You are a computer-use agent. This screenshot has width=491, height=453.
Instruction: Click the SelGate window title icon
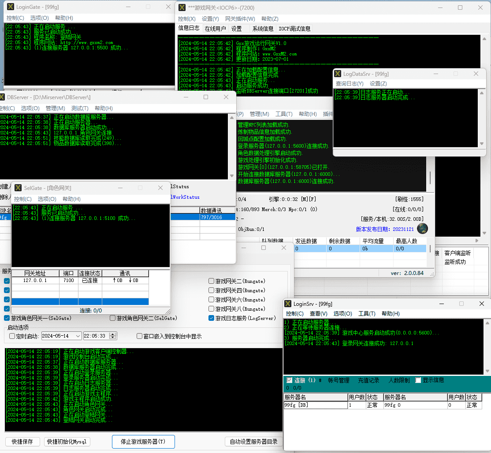[x=18, y=188]
